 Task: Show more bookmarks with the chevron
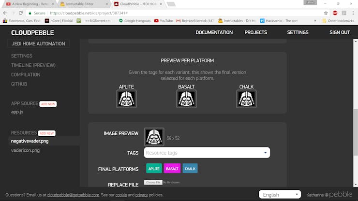coord(315,21)
